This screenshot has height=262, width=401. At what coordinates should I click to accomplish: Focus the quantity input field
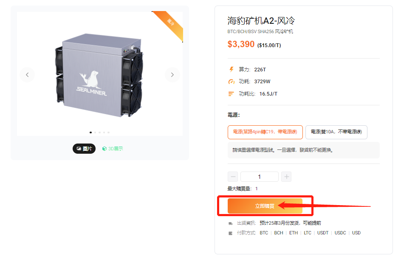(x=259, y=177)
